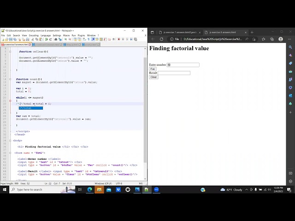
Task: Close the active js exercise 8 answers.html Notepad++ tab
Action: tap(29, 45)
